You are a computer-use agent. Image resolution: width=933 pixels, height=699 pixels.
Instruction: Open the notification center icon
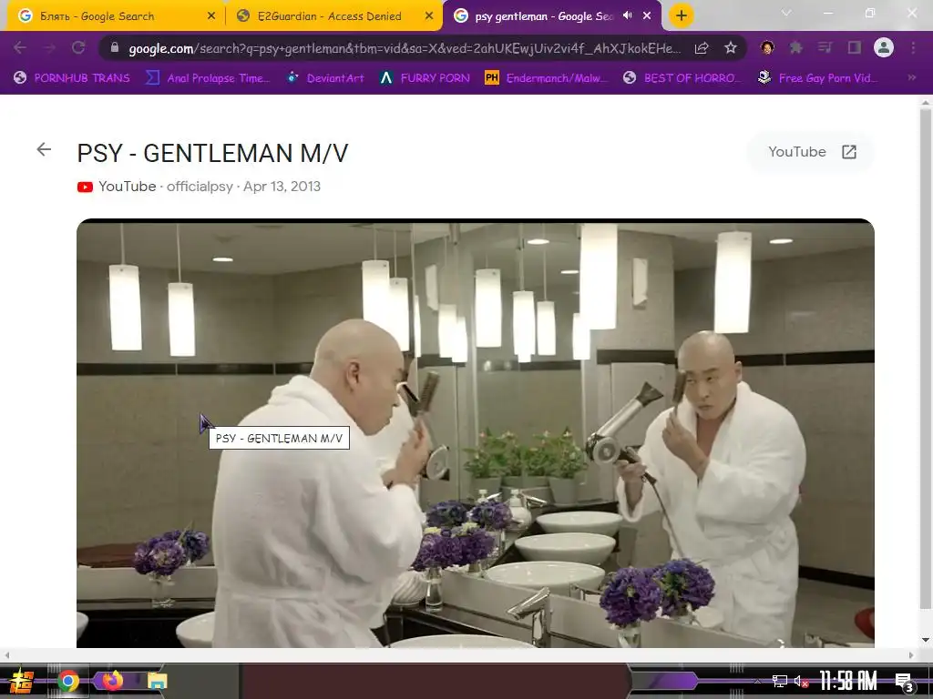point(904,681)
